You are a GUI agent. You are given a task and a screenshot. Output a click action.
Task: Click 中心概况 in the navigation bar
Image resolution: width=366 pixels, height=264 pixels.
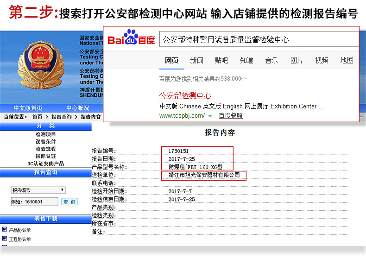(x=78, y=108)
